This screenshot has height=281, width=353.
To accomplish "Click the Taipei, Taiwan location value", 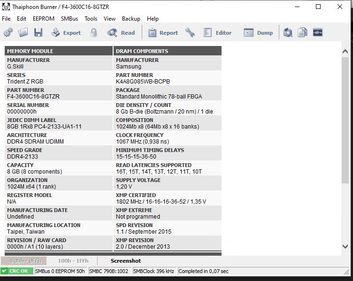I will [26, 231].
